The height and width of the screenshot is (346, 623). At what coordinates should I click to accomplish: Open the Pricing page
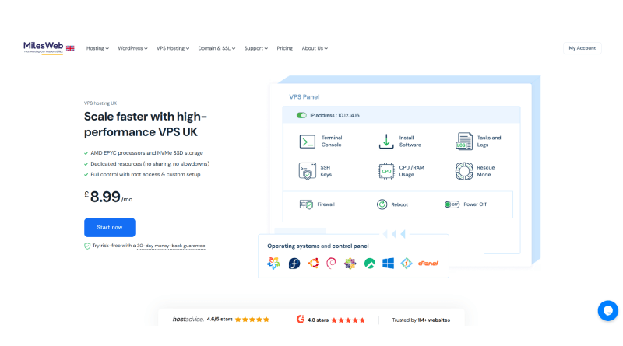[284, 48]
